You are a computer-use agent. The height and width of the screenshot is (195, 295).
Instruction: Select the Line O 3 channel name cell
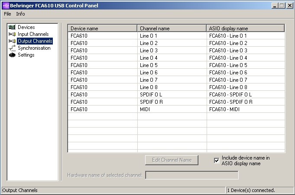[172, 50]
